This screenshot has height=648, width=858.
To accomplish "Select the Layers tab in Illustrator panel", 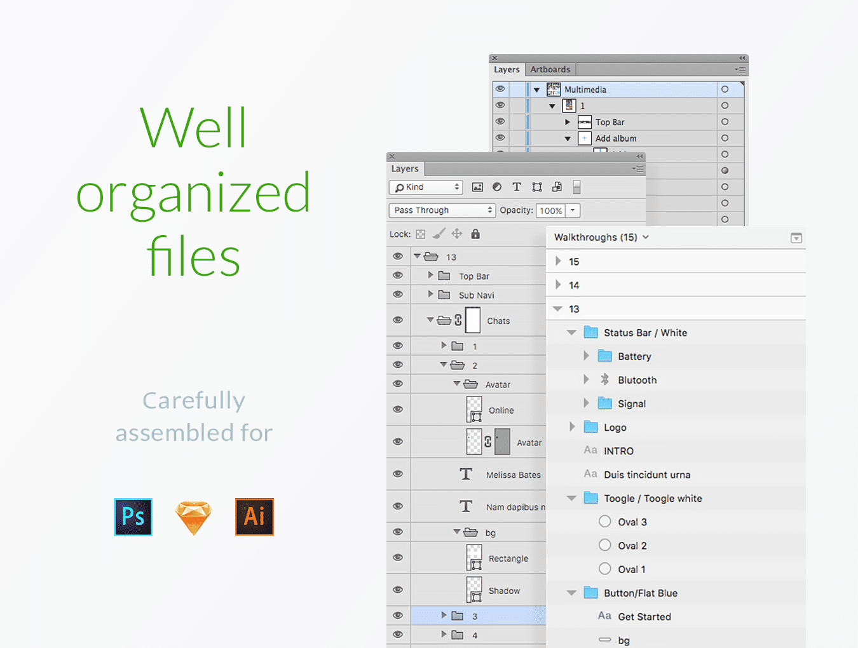I will 507,69.
